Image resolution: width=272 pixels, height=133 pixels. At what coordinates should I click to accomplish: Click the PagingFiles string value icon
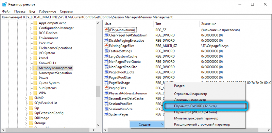point(106,88)
